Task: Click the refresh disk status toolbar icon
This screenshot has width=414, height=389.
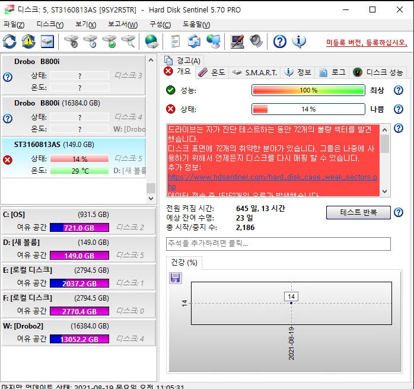Action: click(x=9, y=42)
